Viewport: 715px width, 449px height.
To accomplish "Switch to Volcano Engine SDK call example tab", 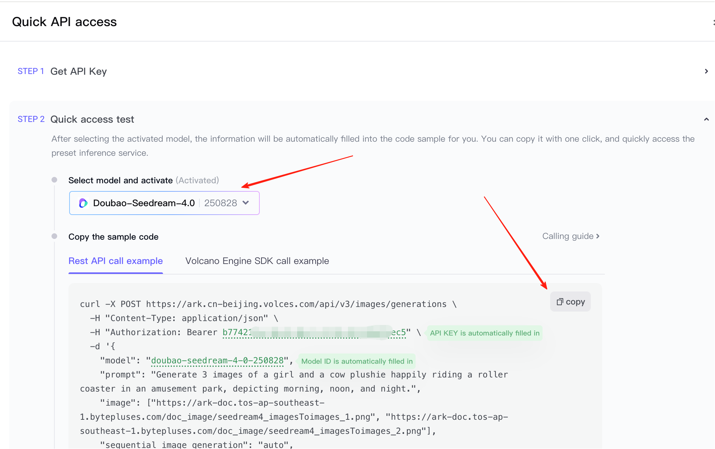I will click(x=257, y=261).
